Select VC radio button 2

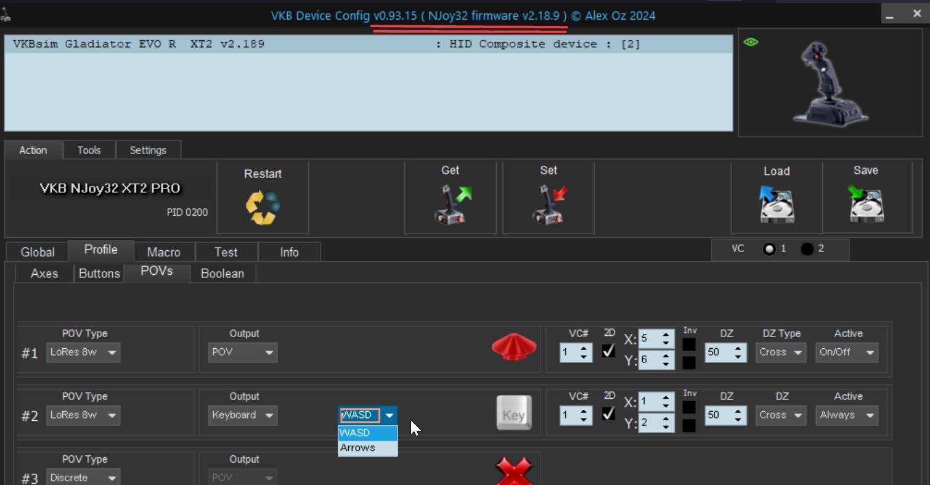click(807, 249)
